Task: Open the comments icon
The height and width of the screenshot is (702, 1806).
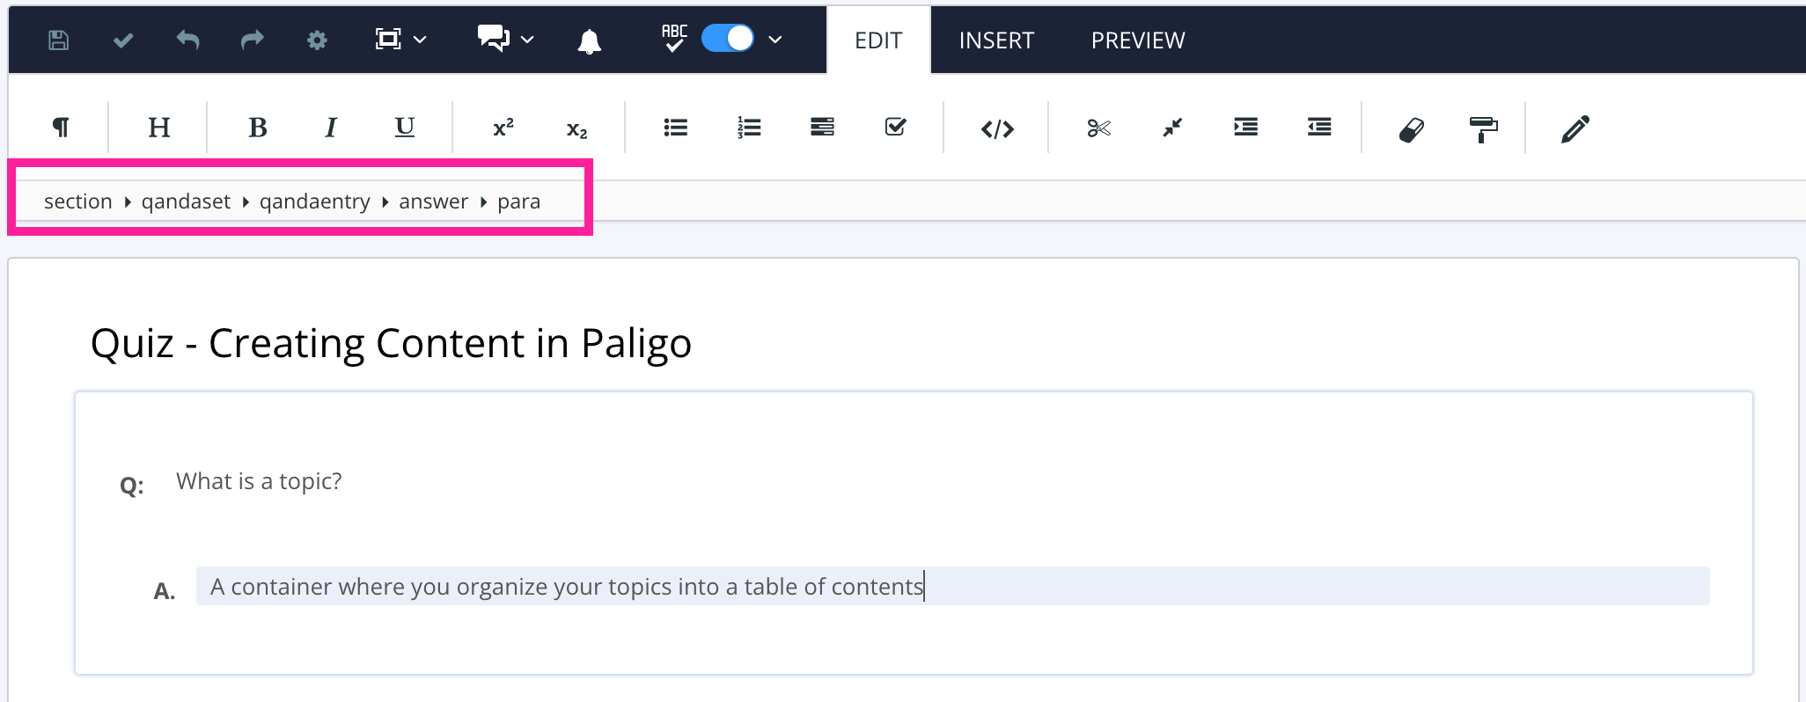Action: [494, 38]
